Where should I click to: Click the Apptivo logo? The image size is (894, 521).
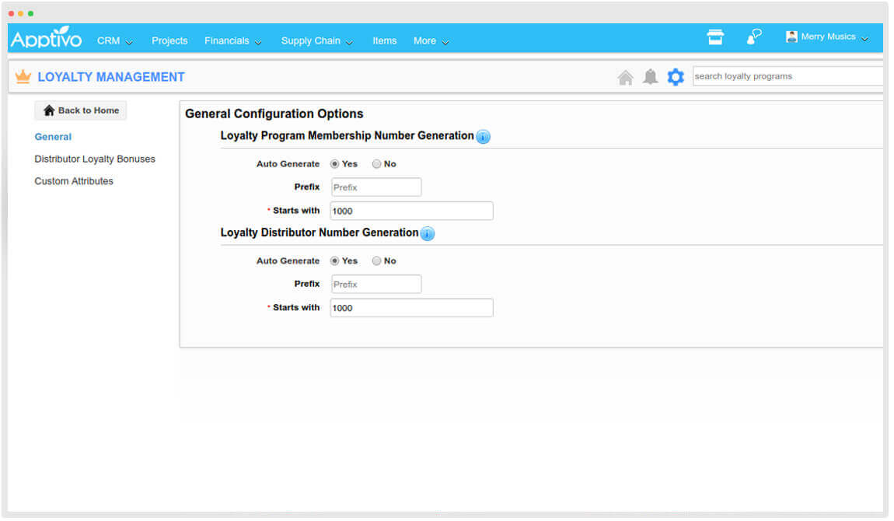[46, 39]
